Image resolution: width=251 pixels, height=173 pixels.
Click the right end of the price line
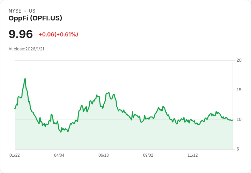232,120
